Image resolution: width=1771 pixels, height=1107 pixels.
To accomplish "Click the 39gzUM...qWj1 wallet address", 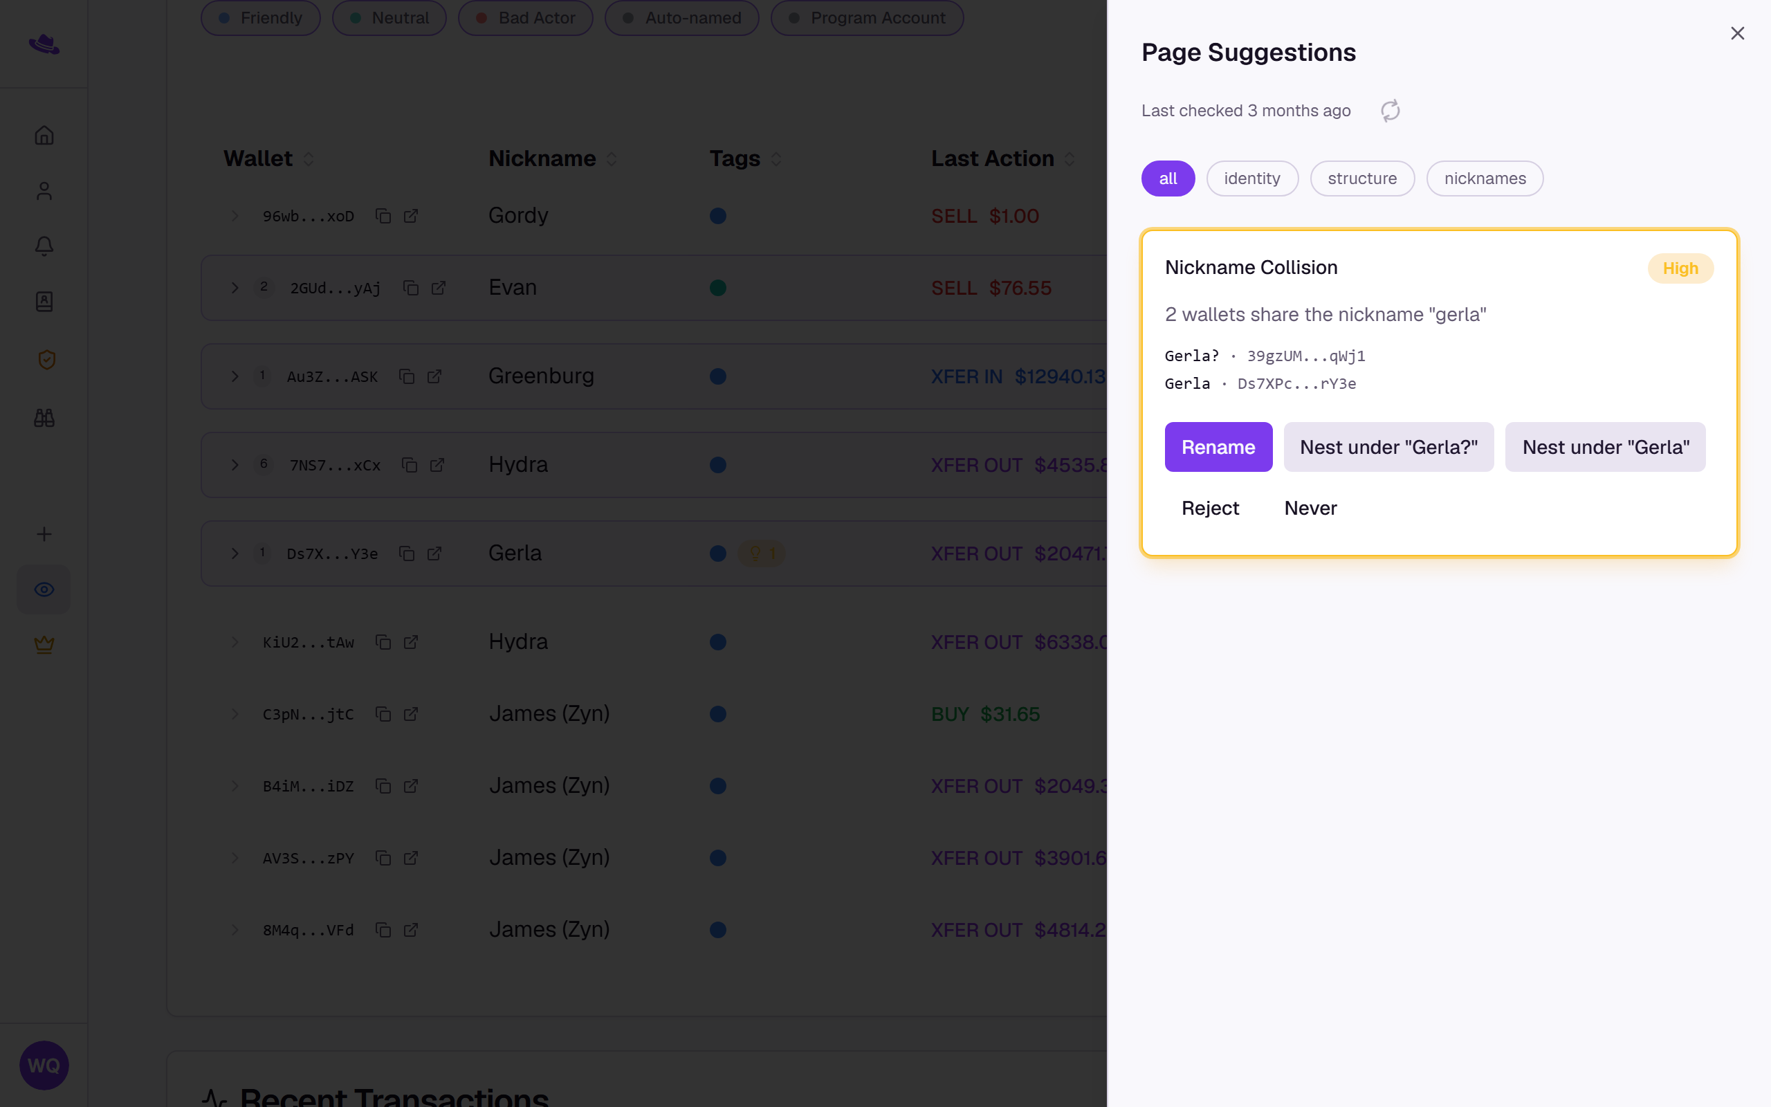I will 1306,356.
